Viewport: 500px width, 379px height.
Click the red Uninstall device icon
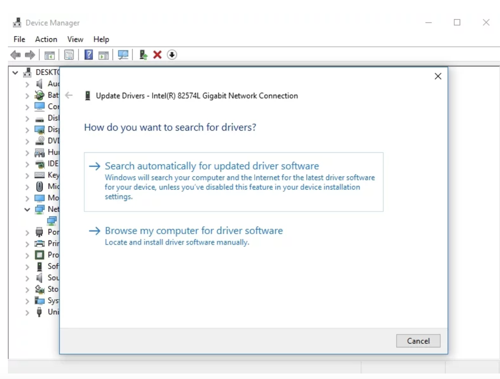(x=157, y=54)
